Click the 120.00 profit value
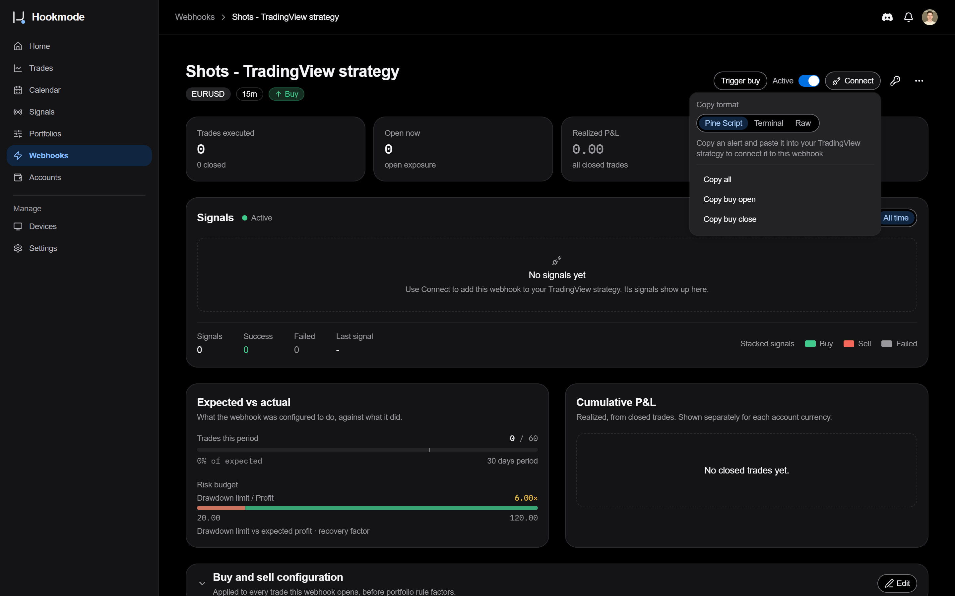The width and height of the screenshot is (955, 596). (523, 518)
